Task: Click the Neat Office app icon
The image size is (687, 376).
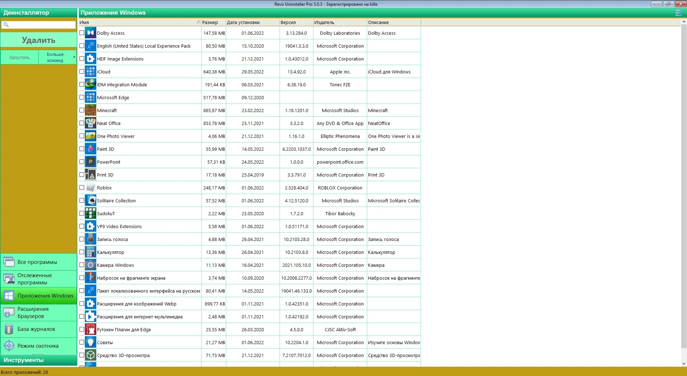Action: coord(91,123)
